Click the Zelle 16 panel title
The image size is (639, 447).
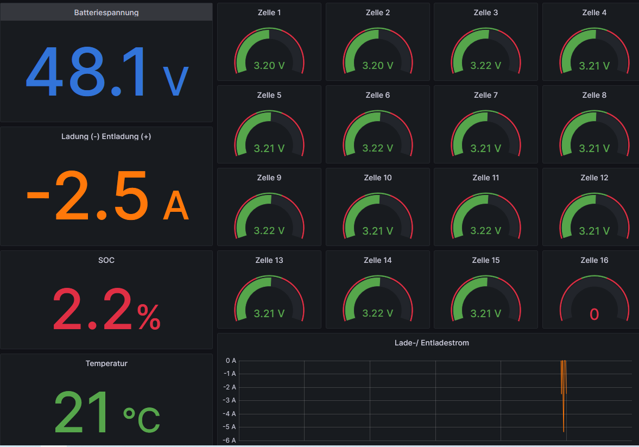pos(594,260)
